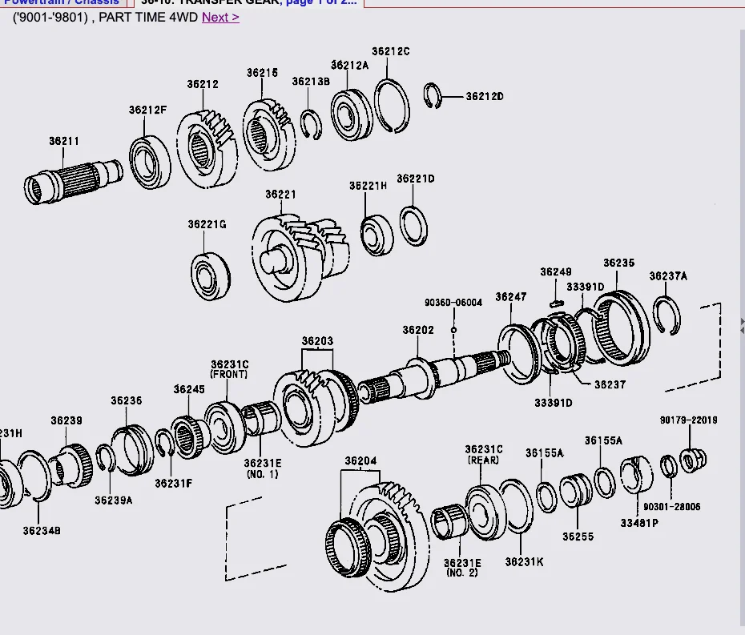Click part number 36249 label
This screenshot has height=635, width=745.
point(556,271)
